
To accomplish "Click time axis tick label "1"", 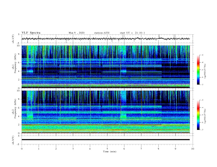I will [x=39, y=149].
